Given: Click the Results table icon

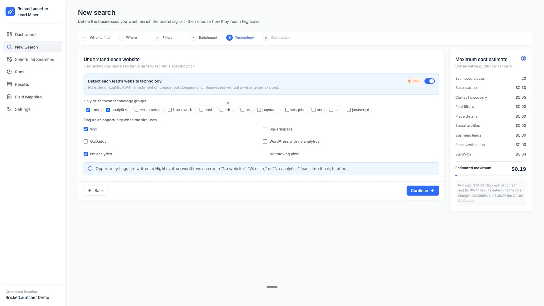Looking at the screenshot, I should pyautogui.click(x=9, y=84).
